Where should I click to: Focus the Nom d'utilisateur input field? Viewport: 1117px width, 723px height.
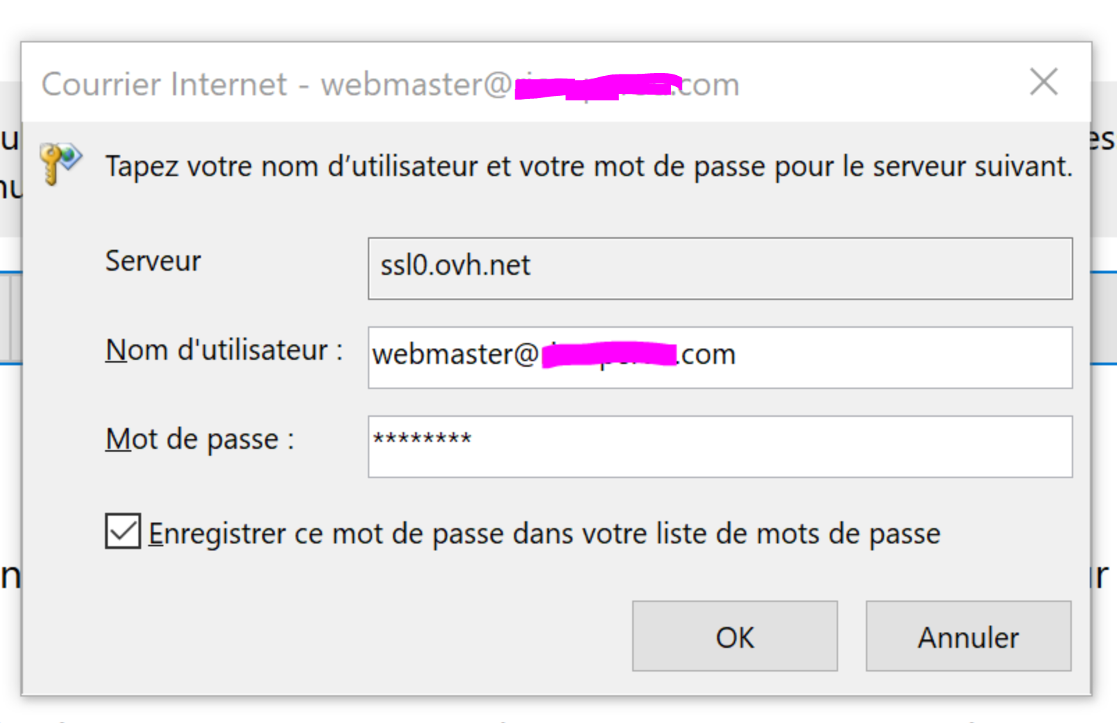[x=720, y=358]
